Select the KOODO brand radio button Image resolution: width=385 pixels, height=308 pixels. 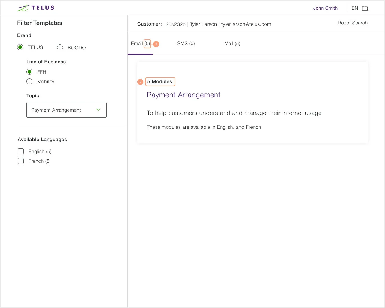tap(60, 47)
